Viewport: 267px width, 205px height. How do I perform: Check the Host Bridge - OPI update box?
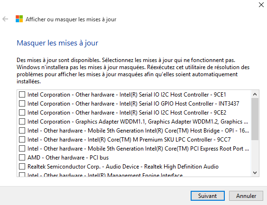click(22, 131)
